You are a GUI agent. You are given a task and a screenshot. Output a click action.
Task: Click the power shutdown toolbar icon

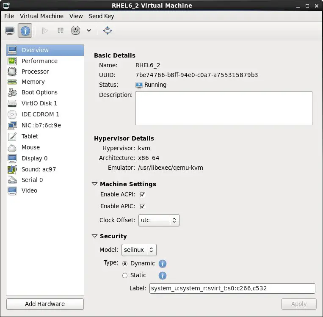tap(75, 30)
